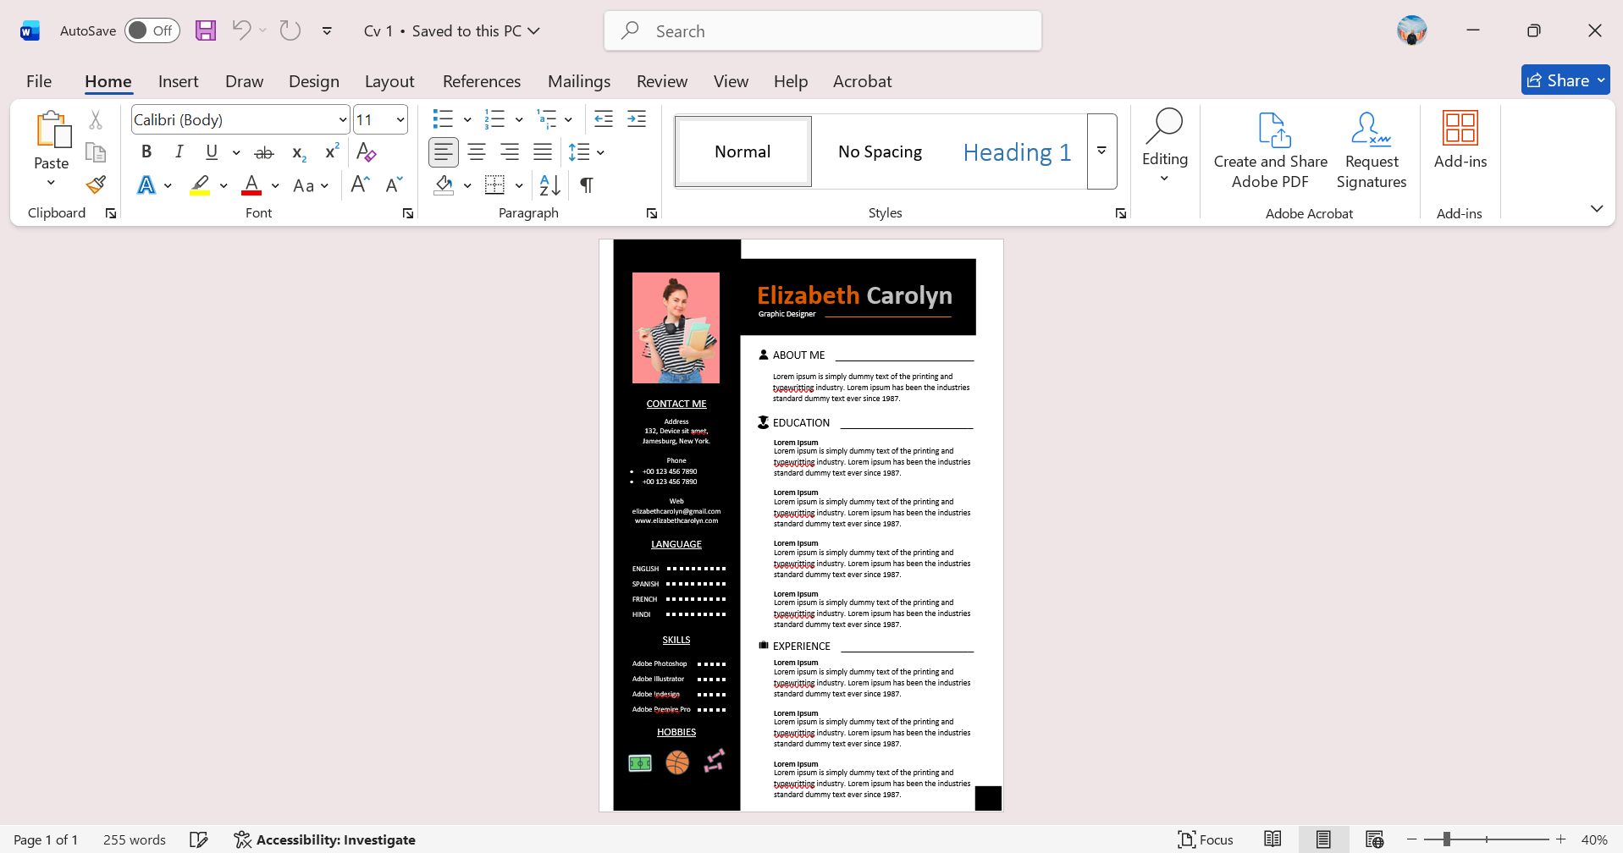Switch to the Mailings tab
The height and width of the screenshot is (853, 1623).
[x=578, y=80]
